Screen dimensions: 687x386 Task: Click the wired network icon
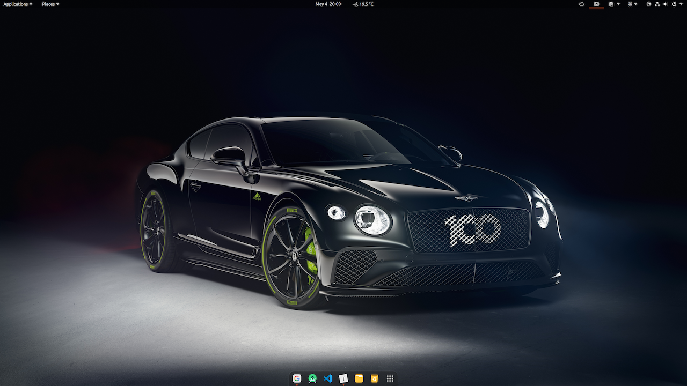click(x=657, y=4)
